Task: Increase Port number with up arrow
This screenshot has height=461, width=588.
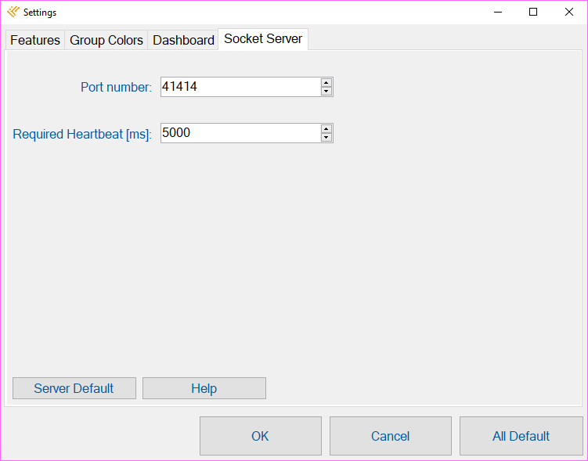Action: (326, 83)
